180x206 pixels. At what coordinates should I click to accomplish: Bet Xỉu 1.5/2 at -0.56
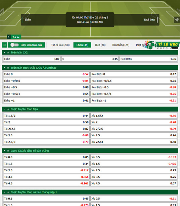134,116
